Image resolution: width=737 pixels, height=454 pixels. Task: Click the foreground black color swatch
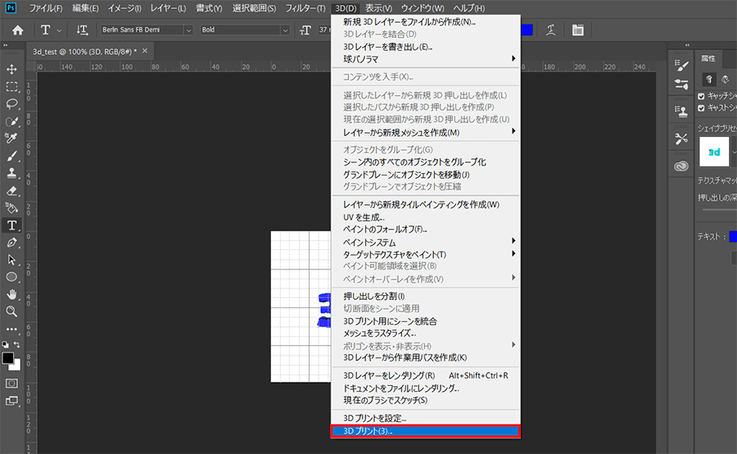tap(8, 358)
